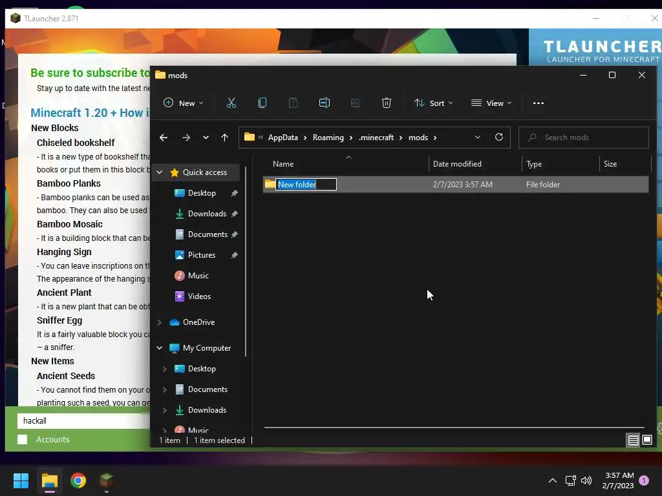662x496 pixels.
Task: Open the volume speaker tray icon
Action: click(x=586, y=480)
